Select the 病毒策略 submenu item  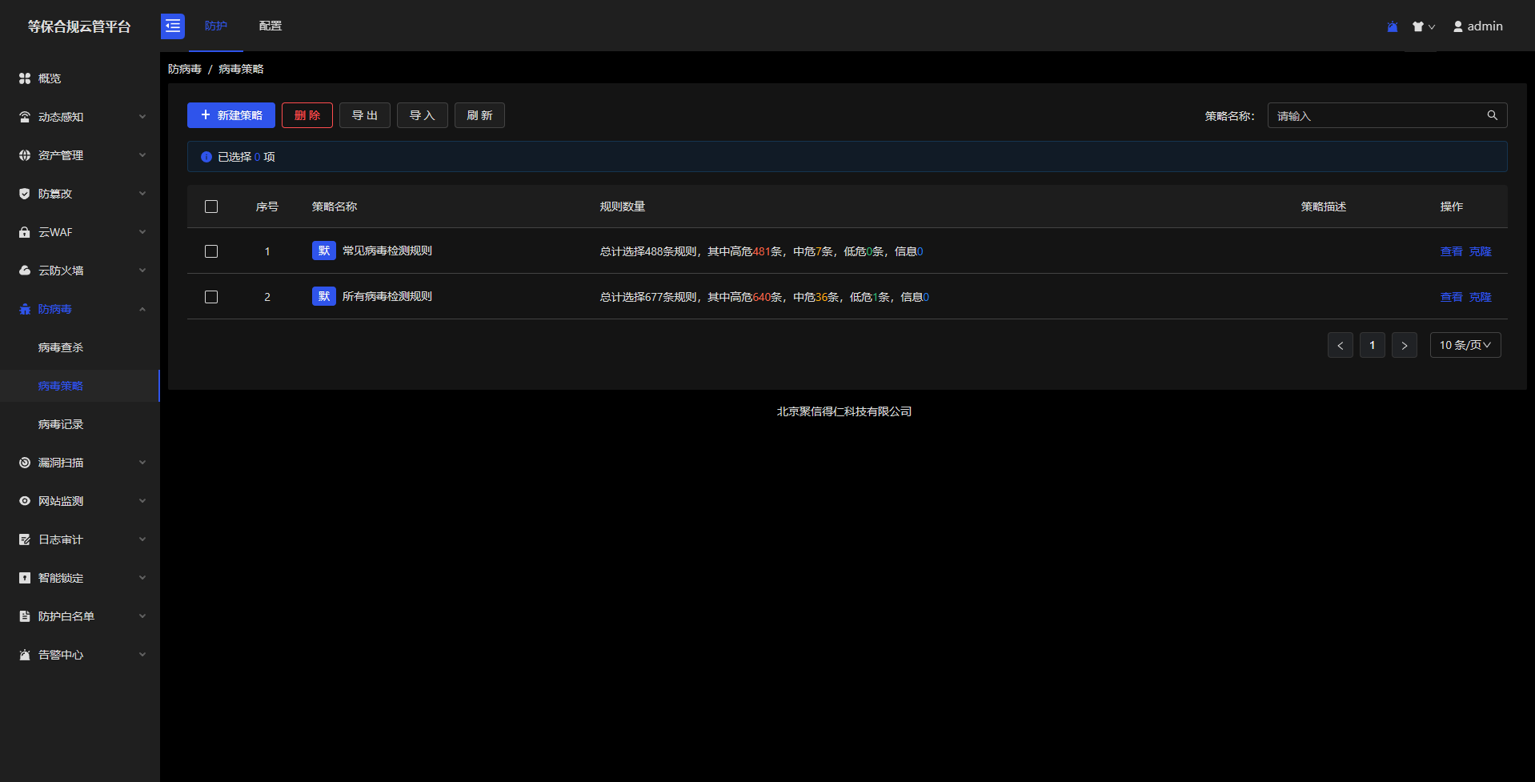click(80, 386)
